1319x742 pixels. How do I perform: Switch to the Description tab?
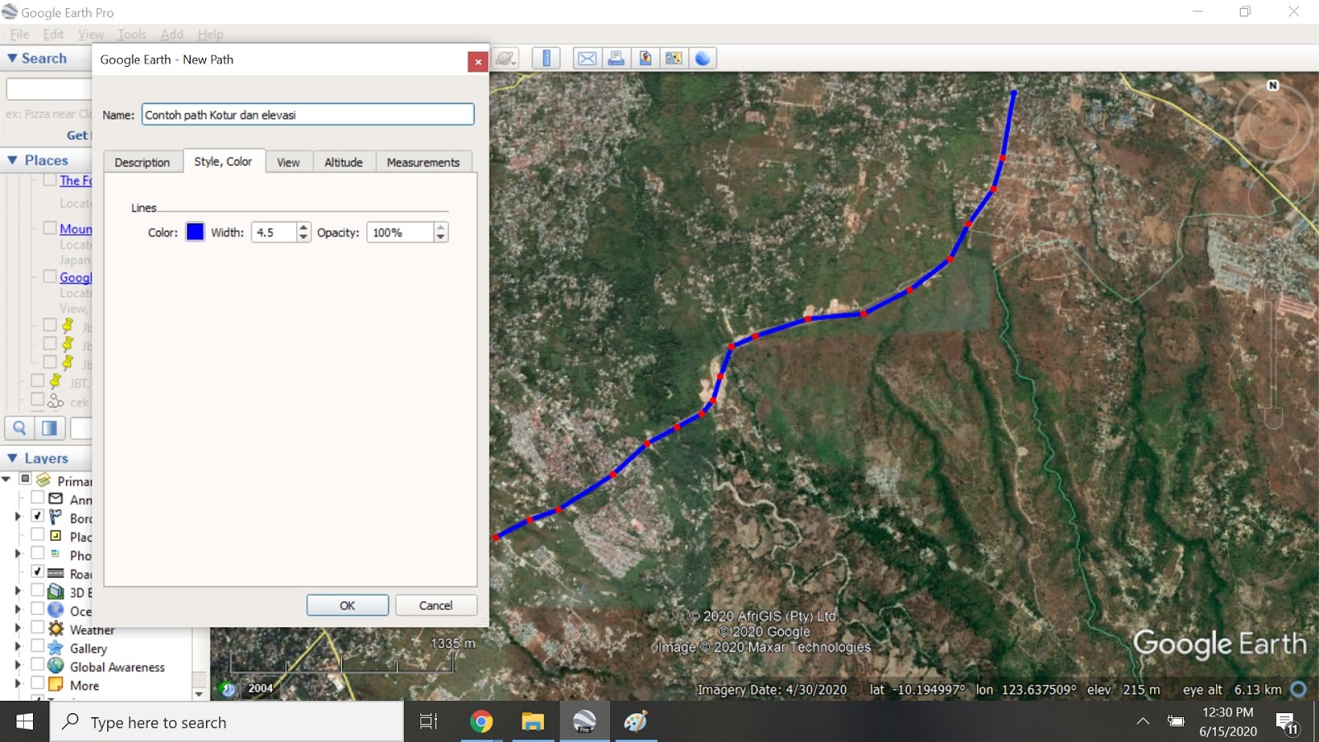point(143,162)
